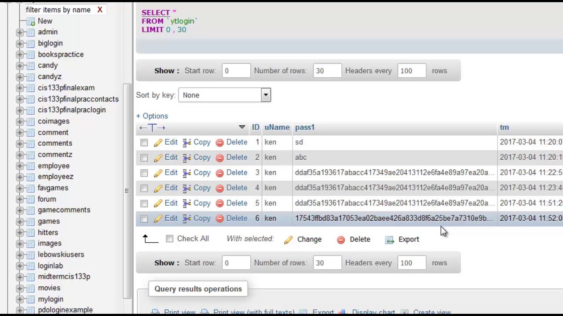Click the table icon beside games
This screenshot has width=563, height=316.
tap(30, 221)
